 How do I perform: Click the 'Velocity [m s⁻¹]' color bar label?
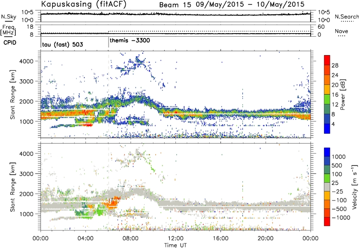click(x=355, y=187)
